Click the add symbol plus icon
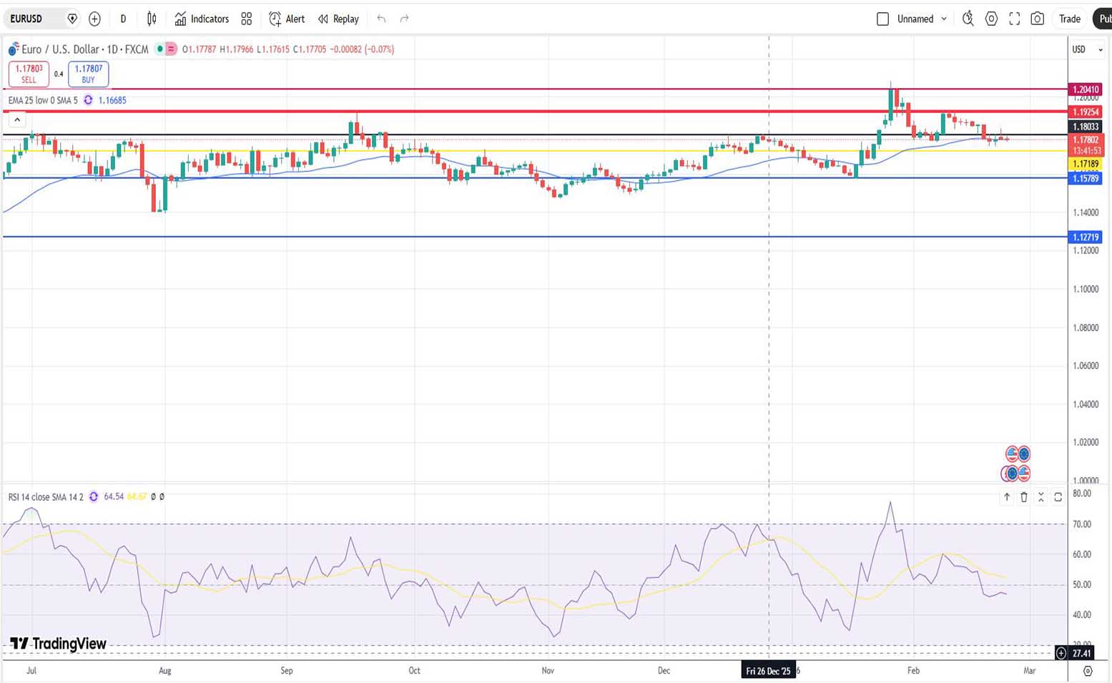Viewport: 1112px width, 683px height. coord(94,19)
